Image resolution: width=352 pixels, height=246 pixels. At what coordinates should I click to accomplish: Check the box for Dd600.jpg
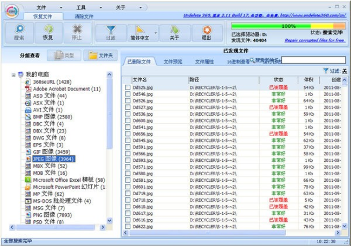coord(128,121)
